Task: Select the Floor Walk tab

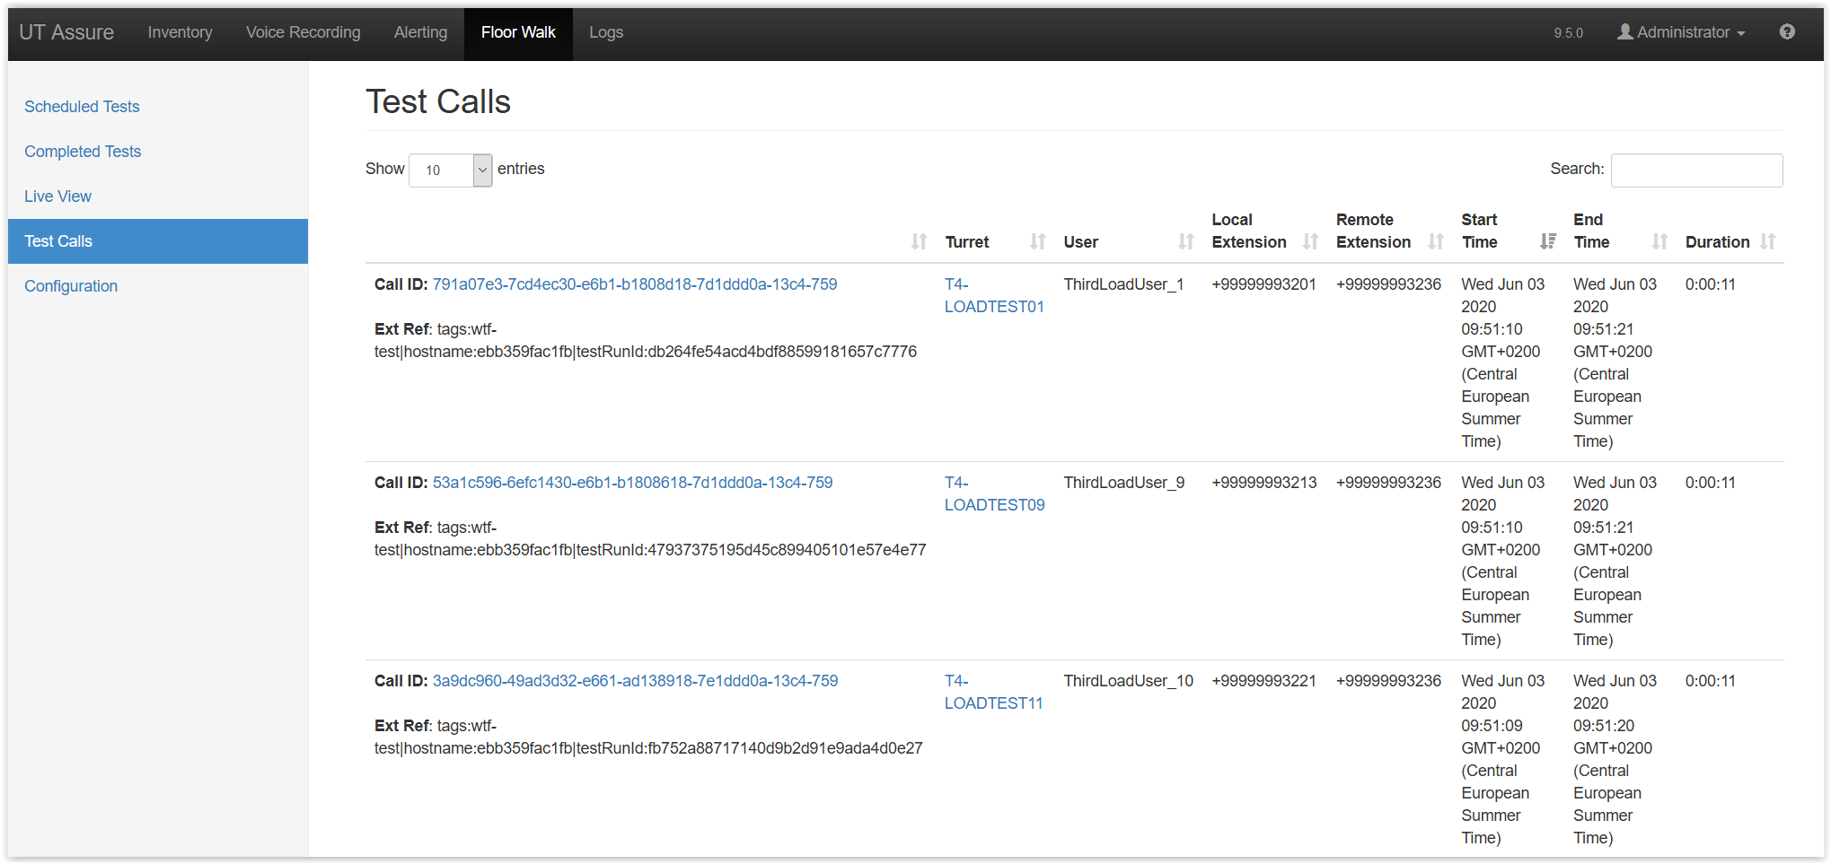Action: (x=518, y=32)
